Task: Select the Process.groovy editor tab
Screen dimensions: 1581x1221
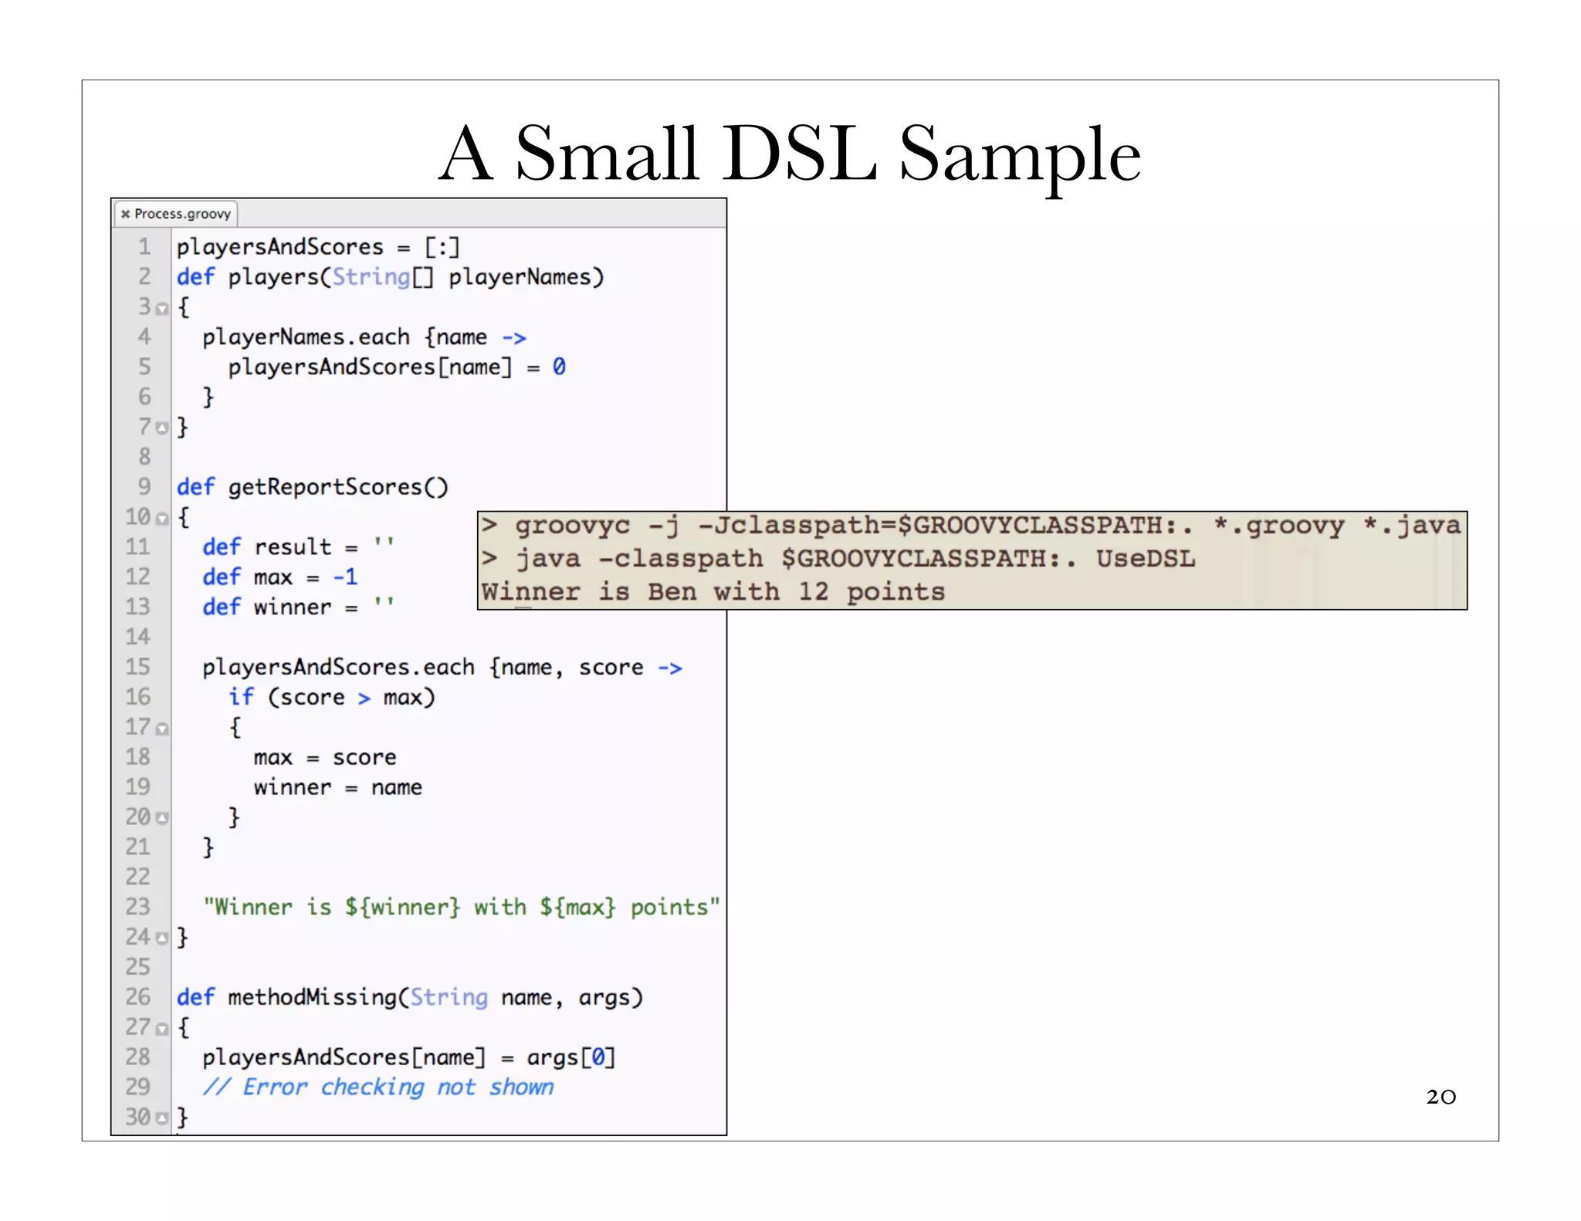Action: (176, 214)
